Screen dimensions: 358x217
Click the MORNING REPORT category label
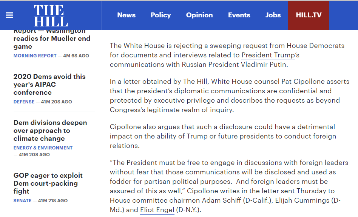(x=35, y=56)
